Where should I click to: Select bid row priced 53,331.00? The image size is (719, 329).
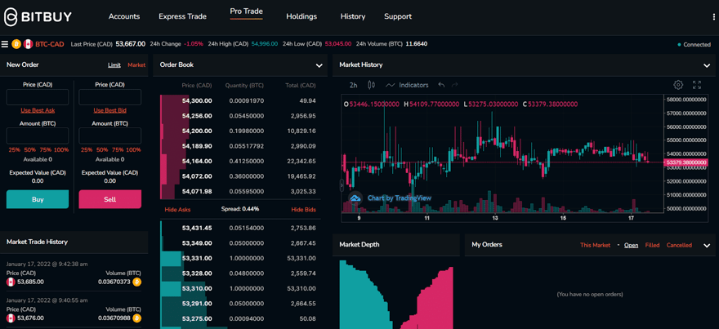point(242,258)
